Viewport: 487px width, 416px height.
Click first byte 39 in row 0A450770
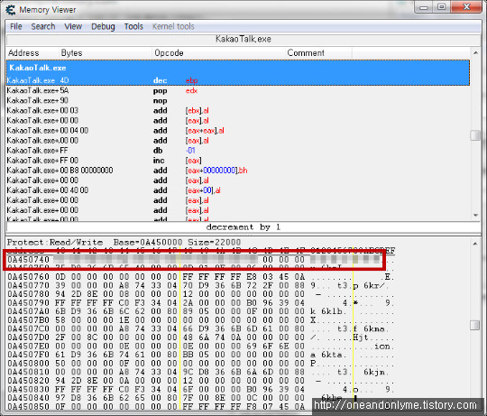point(60,285)
